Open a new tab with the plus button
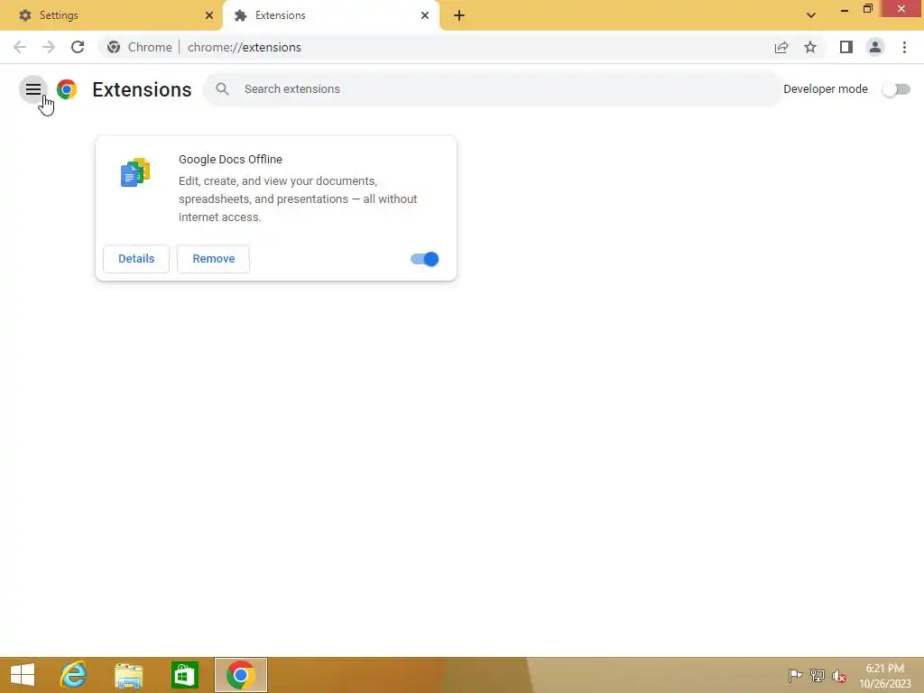The height and width of the screenshot is (693, 924). [459, 15]
